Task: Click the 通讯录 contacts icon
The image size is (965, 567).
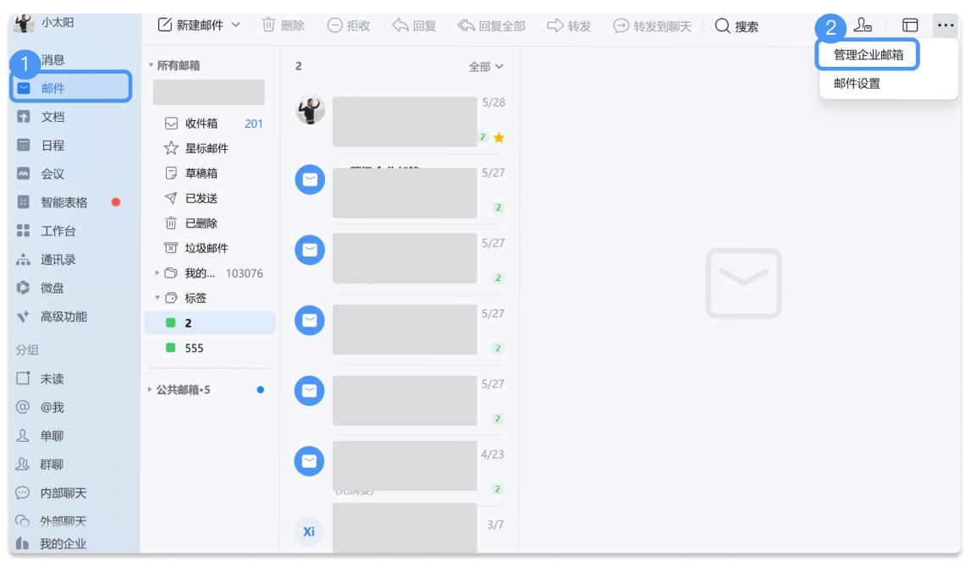Action: 24,260
